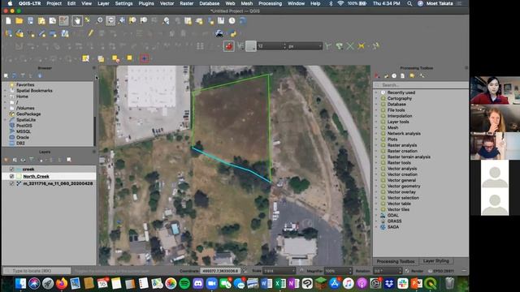Open the Plugins menu
The width and height of the screenshot is (520, 292).
coord(146,3)
